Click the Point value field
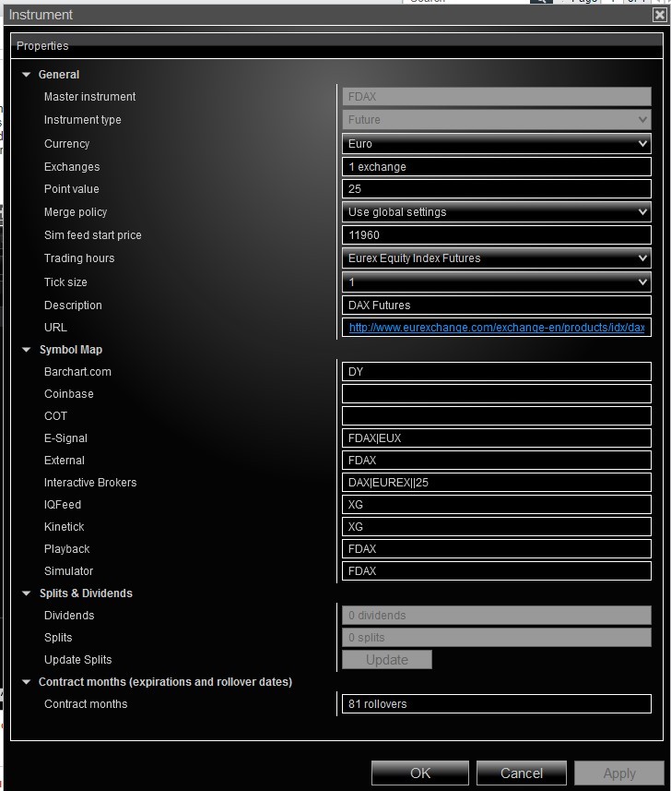 (496, 188)
